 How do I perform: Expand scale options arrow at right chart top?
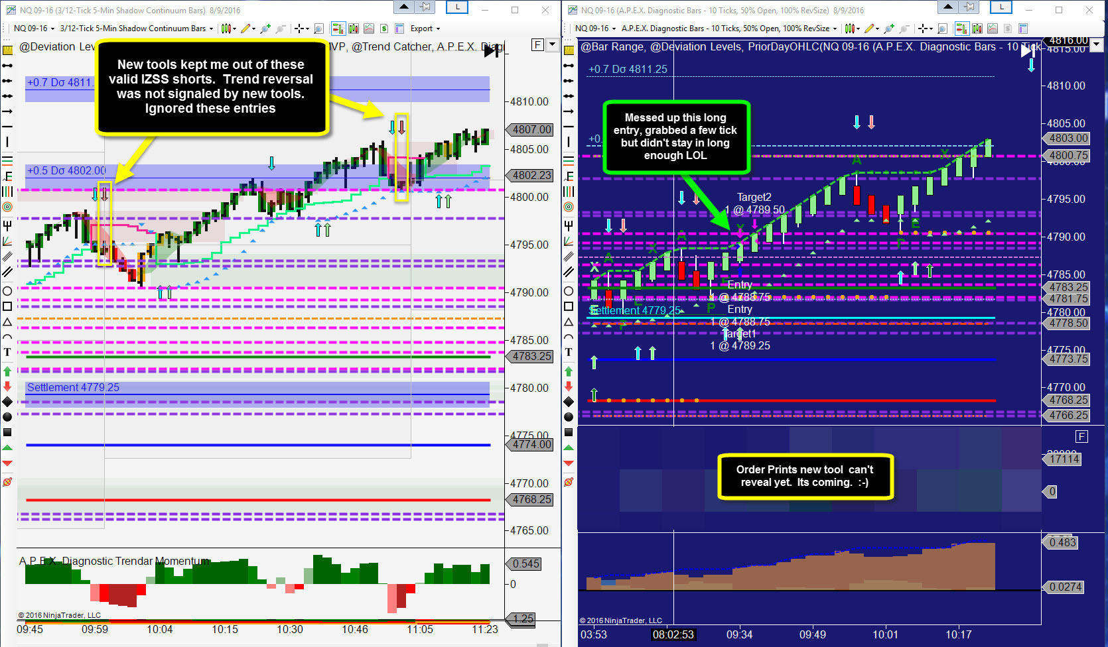click(1097, 45)
